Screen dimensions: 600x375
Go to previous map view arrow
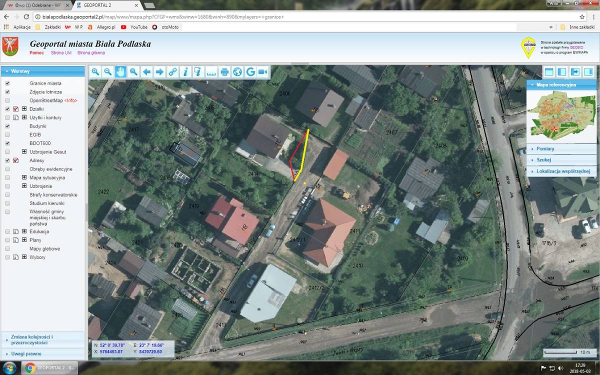[146, 71]
